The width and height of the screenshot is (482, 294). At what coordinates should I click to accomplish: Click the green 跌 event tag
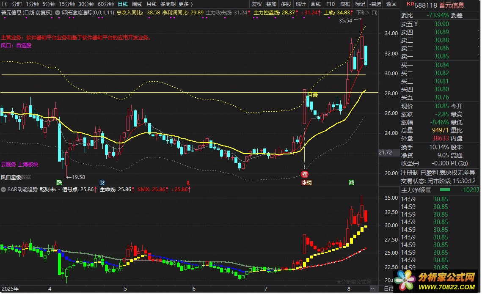pos(59,182)
